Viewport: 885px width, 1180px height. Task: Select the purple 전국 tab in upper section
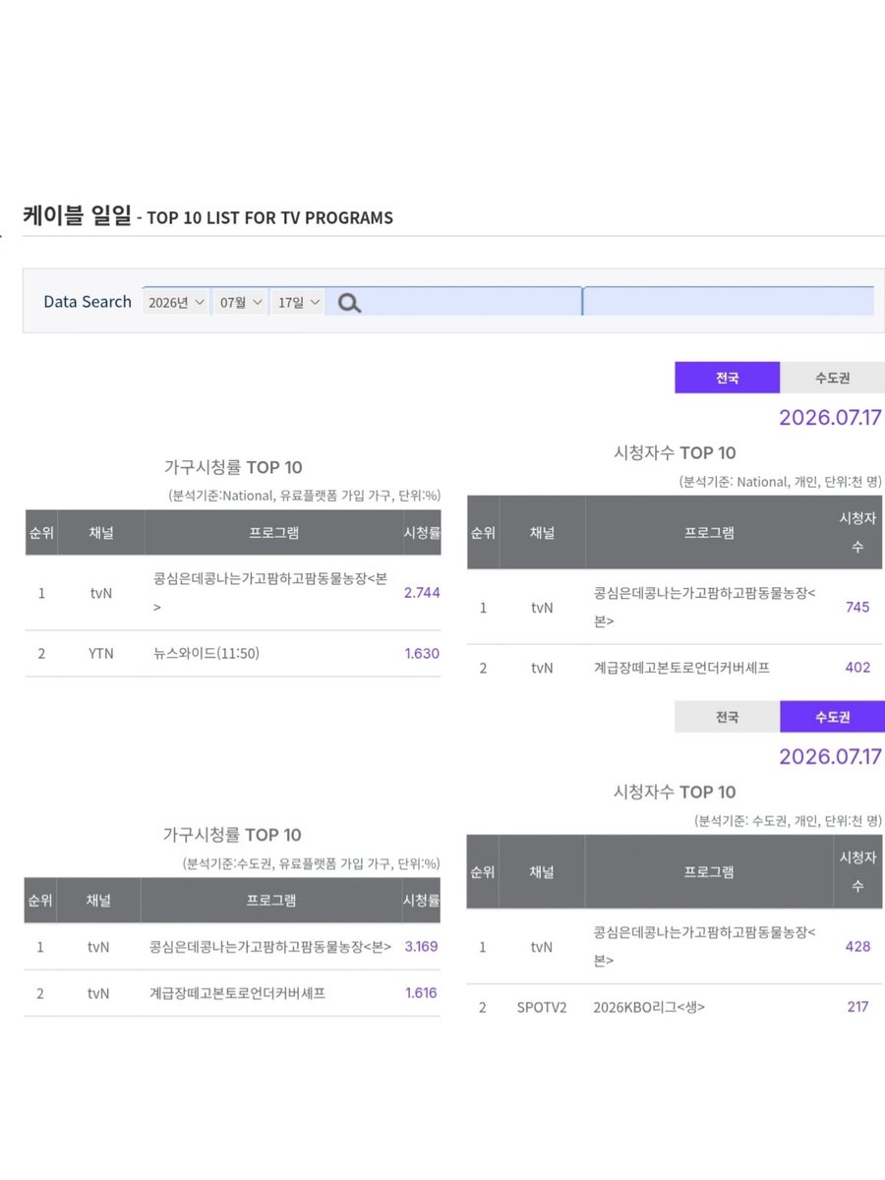coord(727,378)
